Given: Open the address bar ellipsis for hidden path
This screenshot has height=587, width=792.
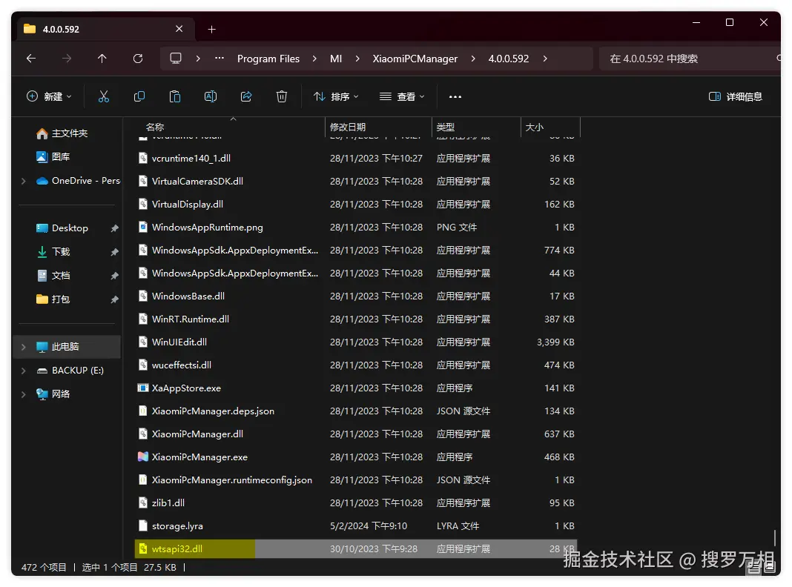Looking at the screenshot, I should [220, 59].
